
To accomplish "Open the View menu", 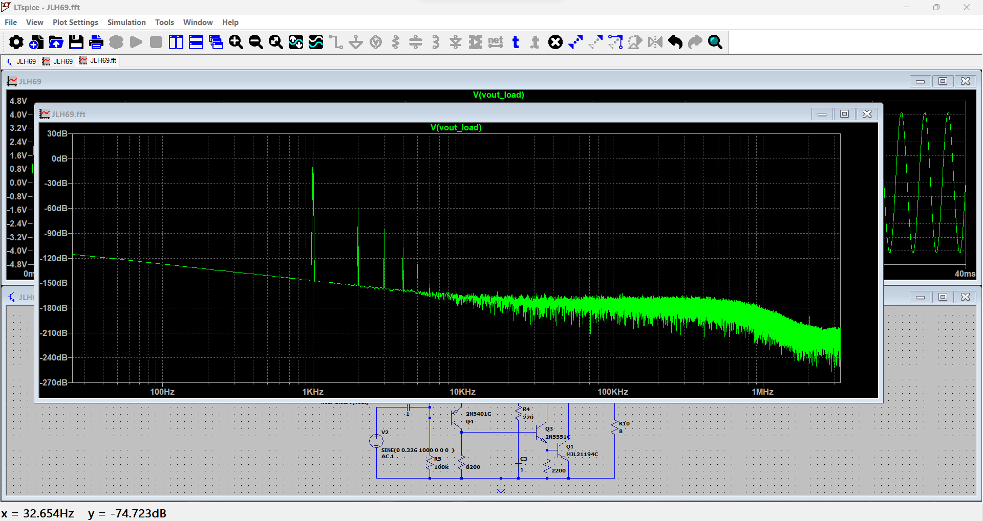I will point(35,22).
